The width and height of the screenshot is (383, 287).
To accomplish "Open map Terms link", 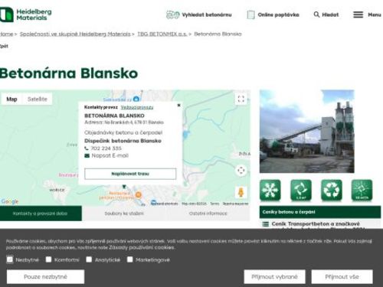I will pyautogui.click(x=214, y=204).
